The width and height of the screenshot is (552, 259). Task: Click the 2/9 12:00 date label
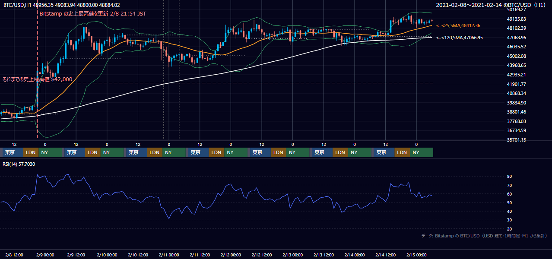[x=76, y=255]
